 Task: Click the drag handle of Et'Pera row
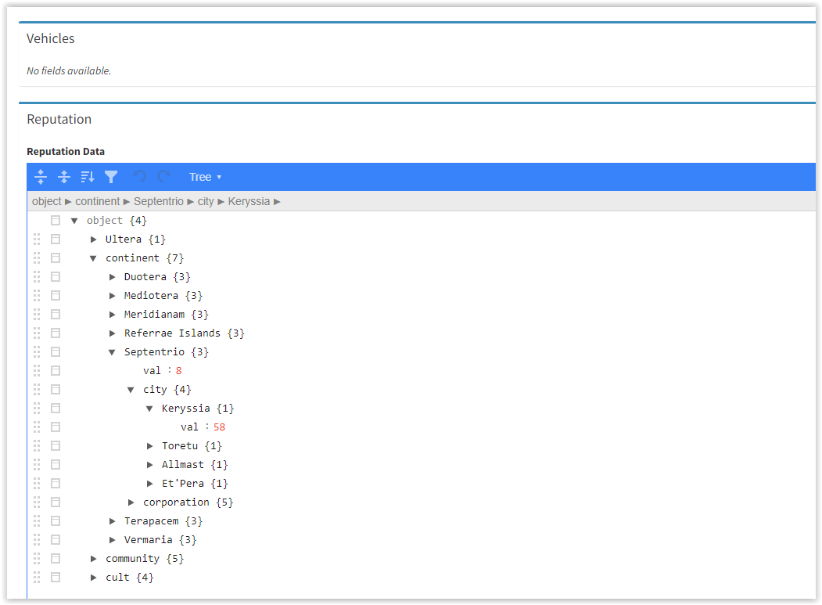pyautogui.click(x=37, y=484)
